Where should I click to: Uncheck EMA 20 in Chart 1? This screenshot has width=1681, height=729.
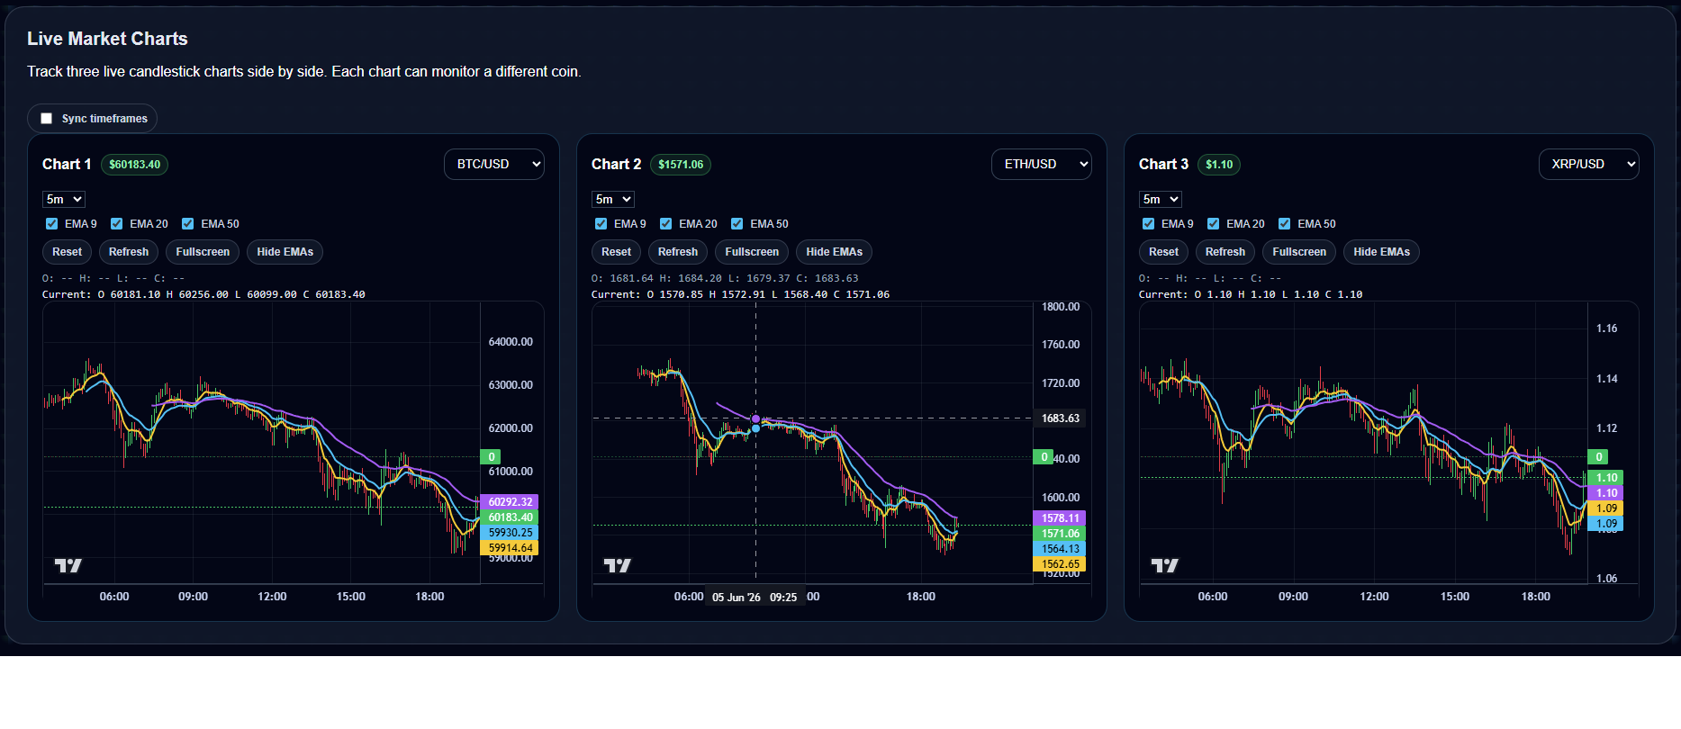(116, 224)
